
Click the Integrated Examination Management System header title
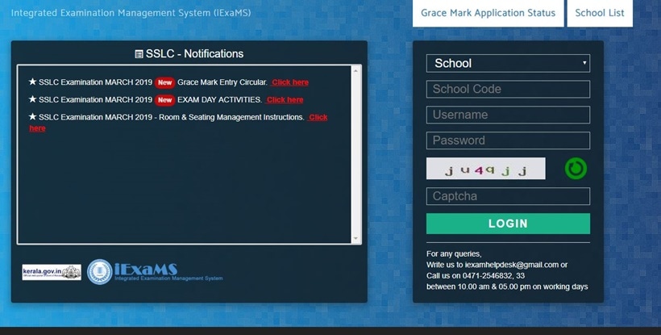(131, 13)
